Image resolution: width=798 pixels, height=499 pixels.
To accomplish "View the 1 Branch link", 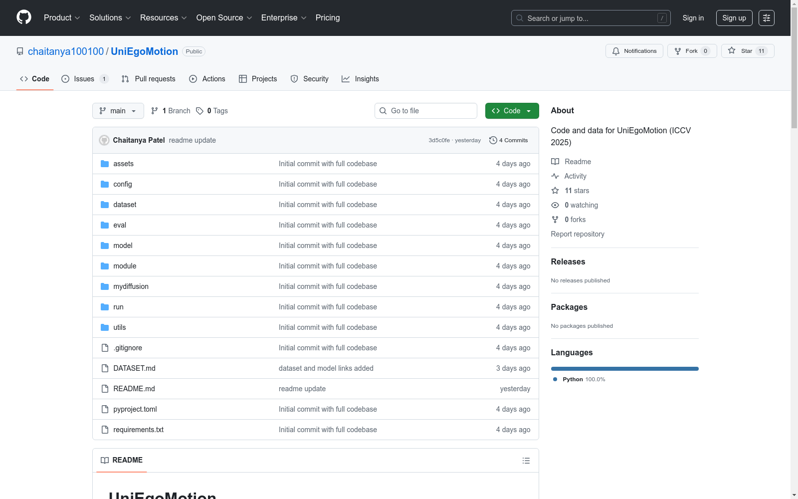I will pos(171,111).
